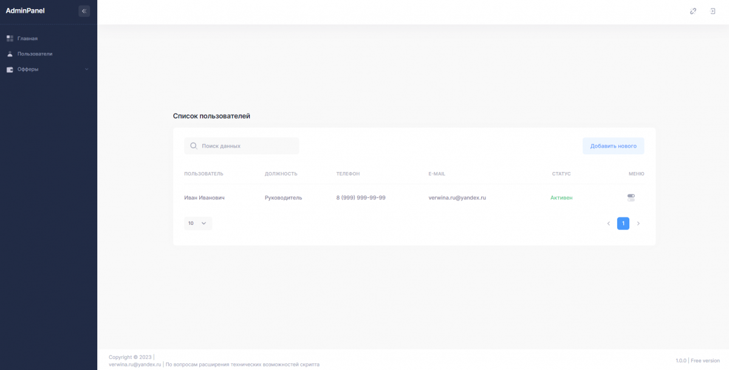Open the Главная menu item
The width and height of the screenshot is (729, 370).
tap(27, 38)
